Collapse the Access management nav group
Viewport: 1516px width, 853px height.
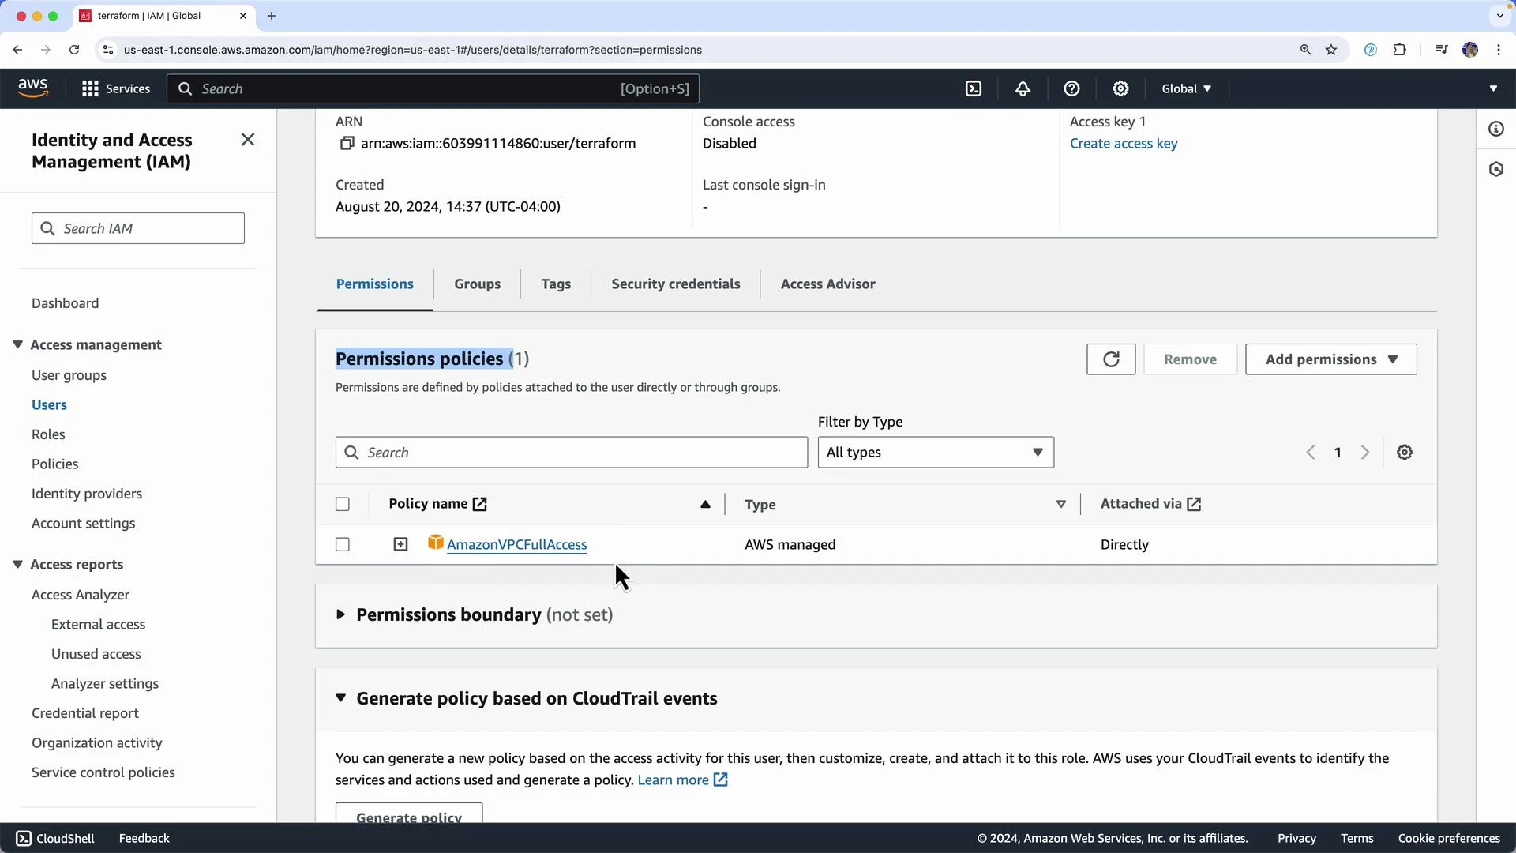click(x=17, y=344)
